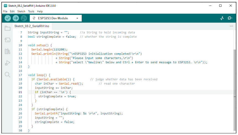The width and height of the screenshot is (238, 135).
Task: Click 'inputString += inChar;' line
Action: tap(54, 88)
